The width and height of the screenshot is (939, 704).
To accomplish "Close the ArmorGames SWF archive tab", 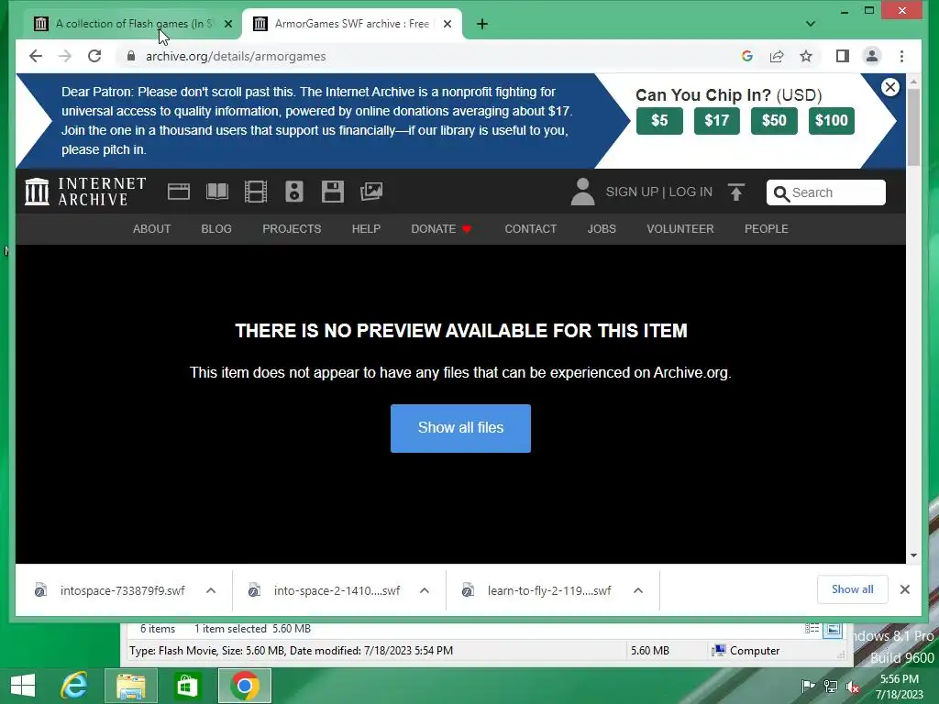I will [x=447, y=24].
